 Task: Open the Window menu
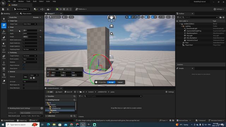[21, 1]
